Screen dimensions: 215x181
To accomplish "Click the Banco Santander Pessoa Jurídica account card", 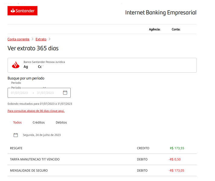I will point(102,65).
